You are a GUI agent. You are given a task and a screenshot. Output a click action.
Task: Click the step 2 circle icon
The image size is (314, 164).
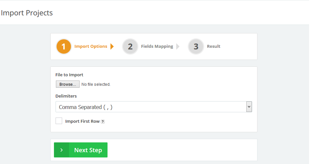(130, 46)
